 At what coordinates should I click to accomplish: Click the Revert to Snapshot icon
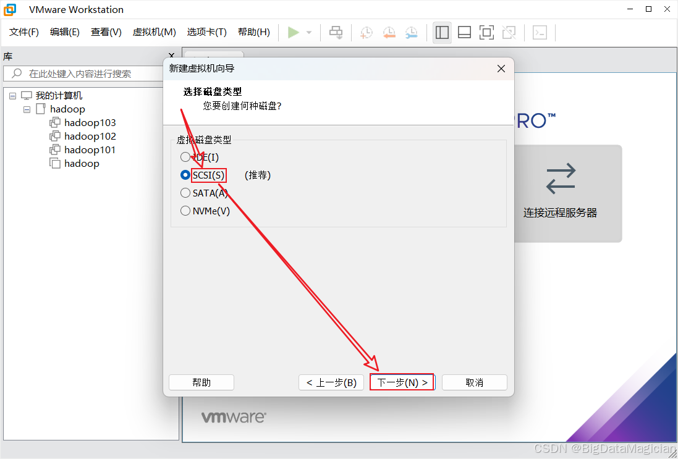point(389,32)
